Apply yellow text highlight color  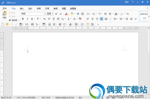tap(72, 14)
